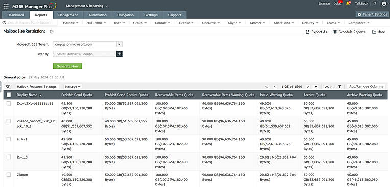Click the Export As button
The height and width of the screenshot is (187, 390).
[316, 32]
